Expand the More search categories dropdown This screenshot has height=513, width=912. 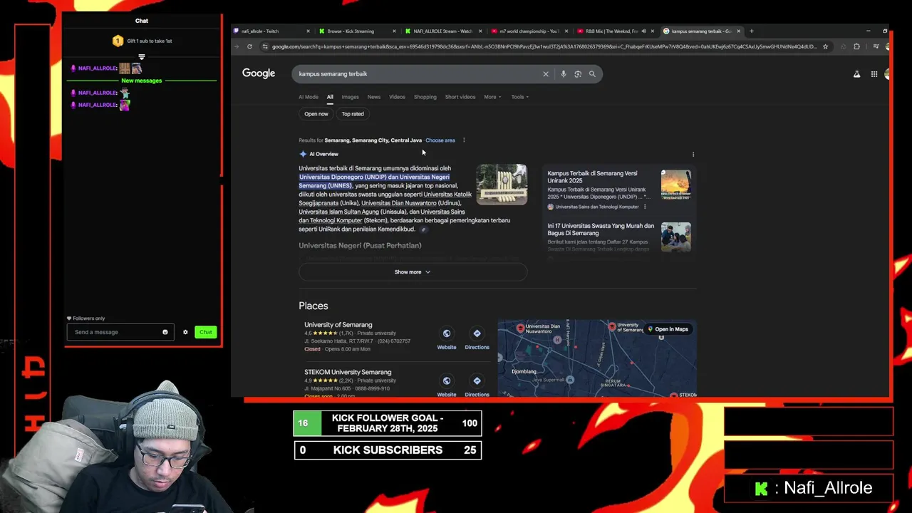492,97
